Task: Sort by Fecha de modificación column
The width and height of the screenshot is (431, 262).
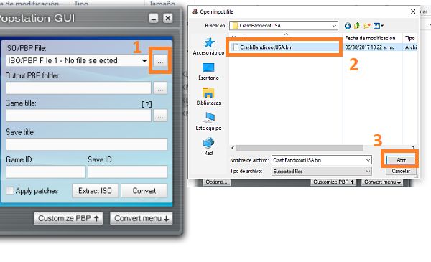Action: pyautogui.click(x=370, y=38)
